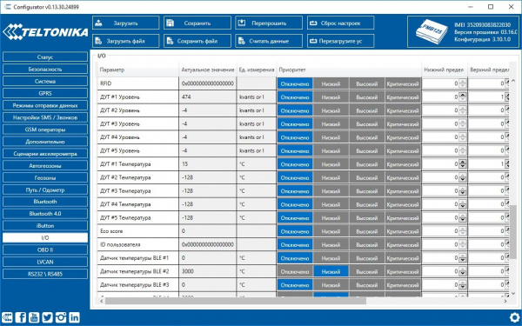
Task: Set Eco score priority to Критический
Action: click(403, 231)
